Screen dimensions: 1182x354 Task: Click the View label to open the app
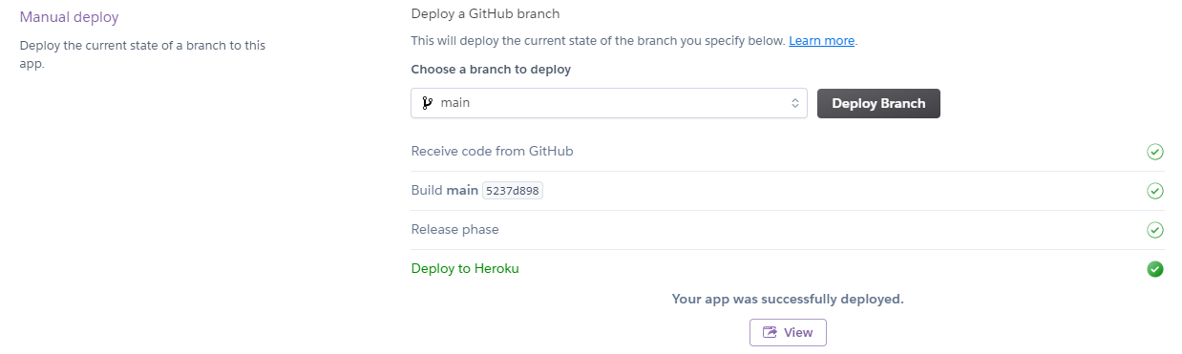tap(798, 332)
